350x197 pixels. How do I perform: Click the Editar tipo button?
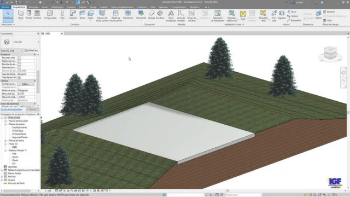tap(31, 50)
